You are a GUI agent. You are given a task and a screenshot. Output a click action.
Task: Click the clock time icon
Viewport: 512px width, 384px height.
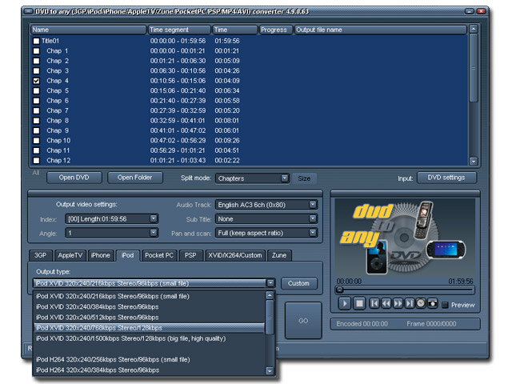[x=421, y=303]
